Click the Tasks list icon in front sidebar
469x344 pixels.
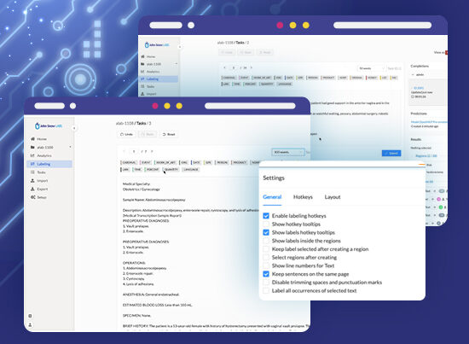click(x=32, y=172)
